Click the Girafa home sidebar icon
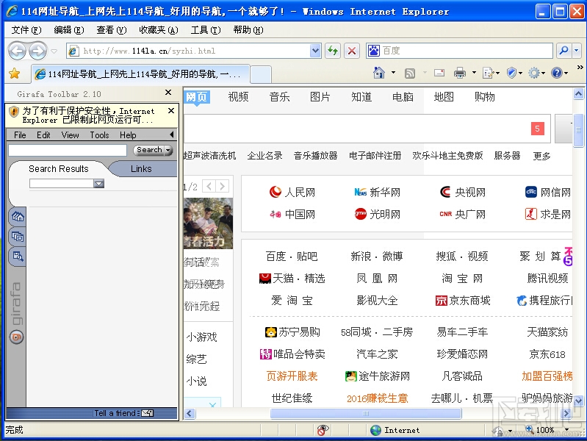Image resolution: width=587 pixels, height=441 pixels. coord(18,217)
